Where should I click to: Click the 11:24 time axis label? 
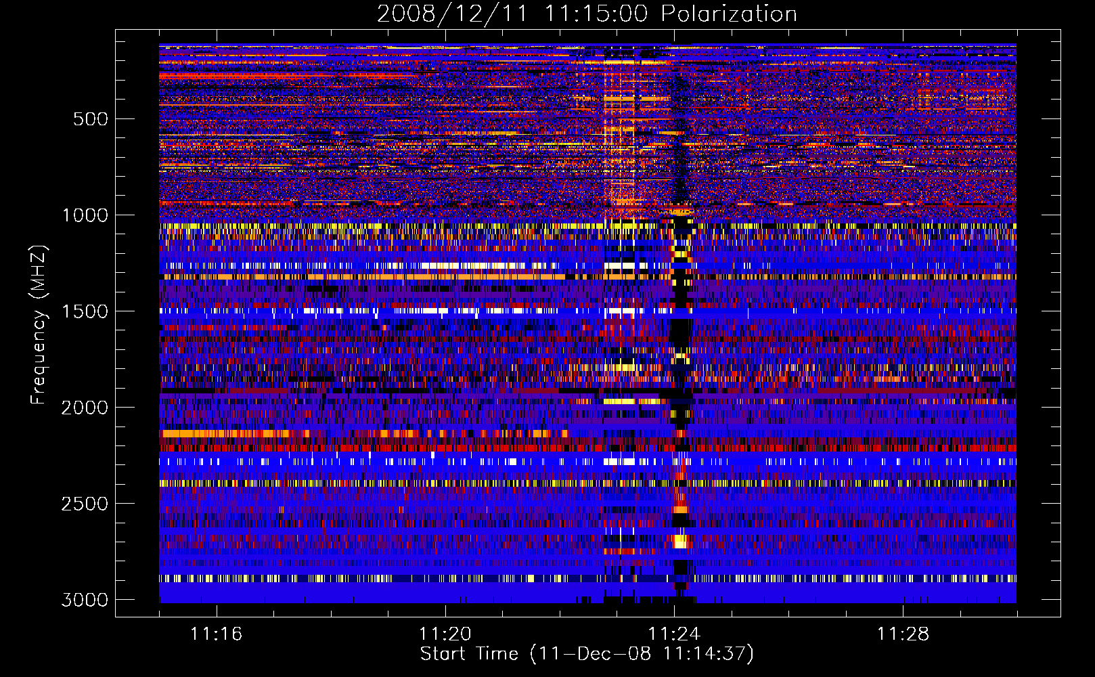coord(674,634)
